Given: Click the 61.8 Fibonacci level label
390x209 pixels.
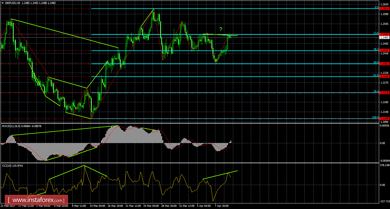Looking at the screenshot, I should pos(376,75).
